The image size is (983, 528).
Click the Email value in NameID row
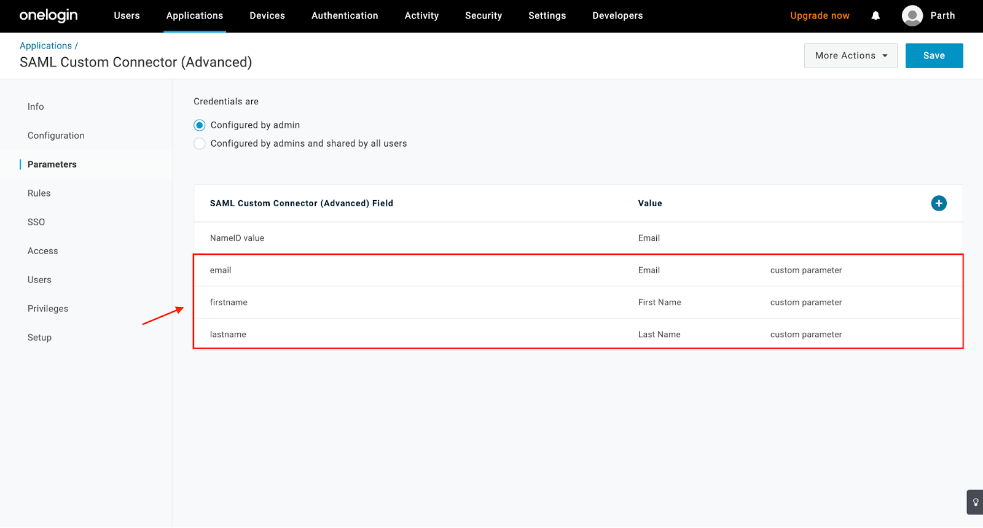[649, 238]
